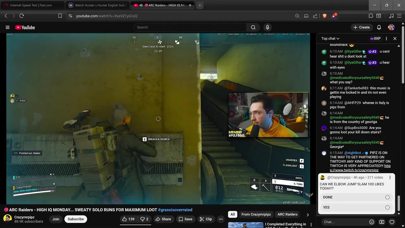The width and height of the screenshot is (405, 228).
Task: Click the Create button
Action: (361, 27)
